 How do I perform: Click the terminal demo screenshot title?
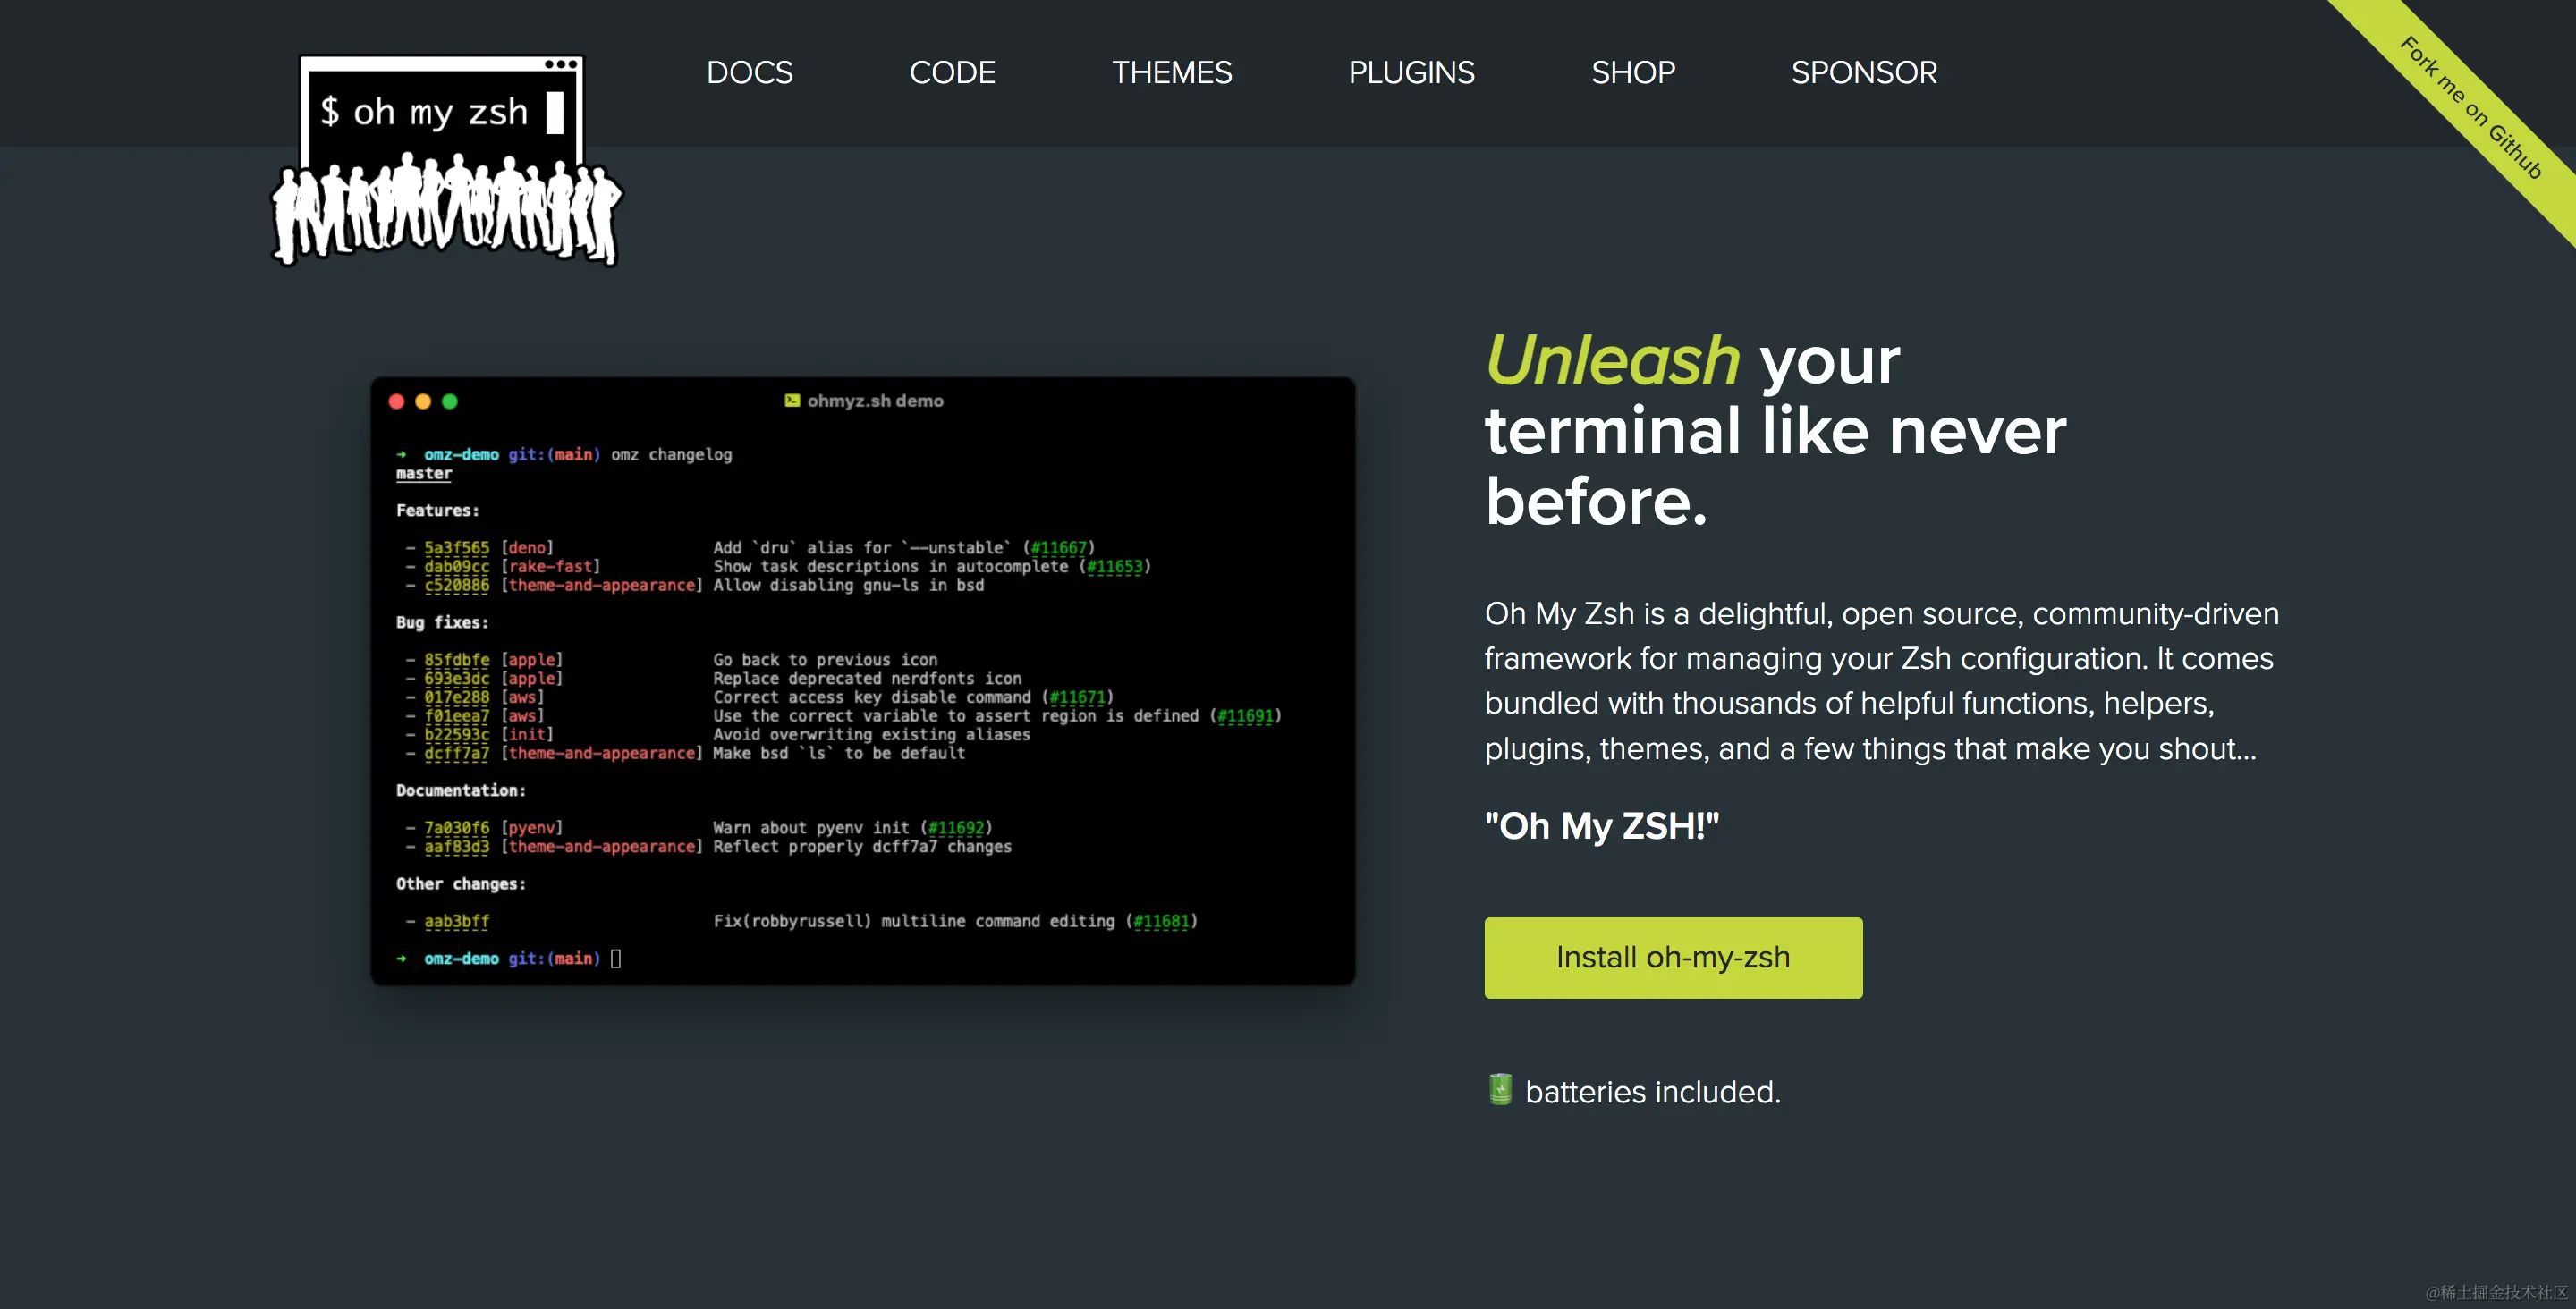coord(875,400)
